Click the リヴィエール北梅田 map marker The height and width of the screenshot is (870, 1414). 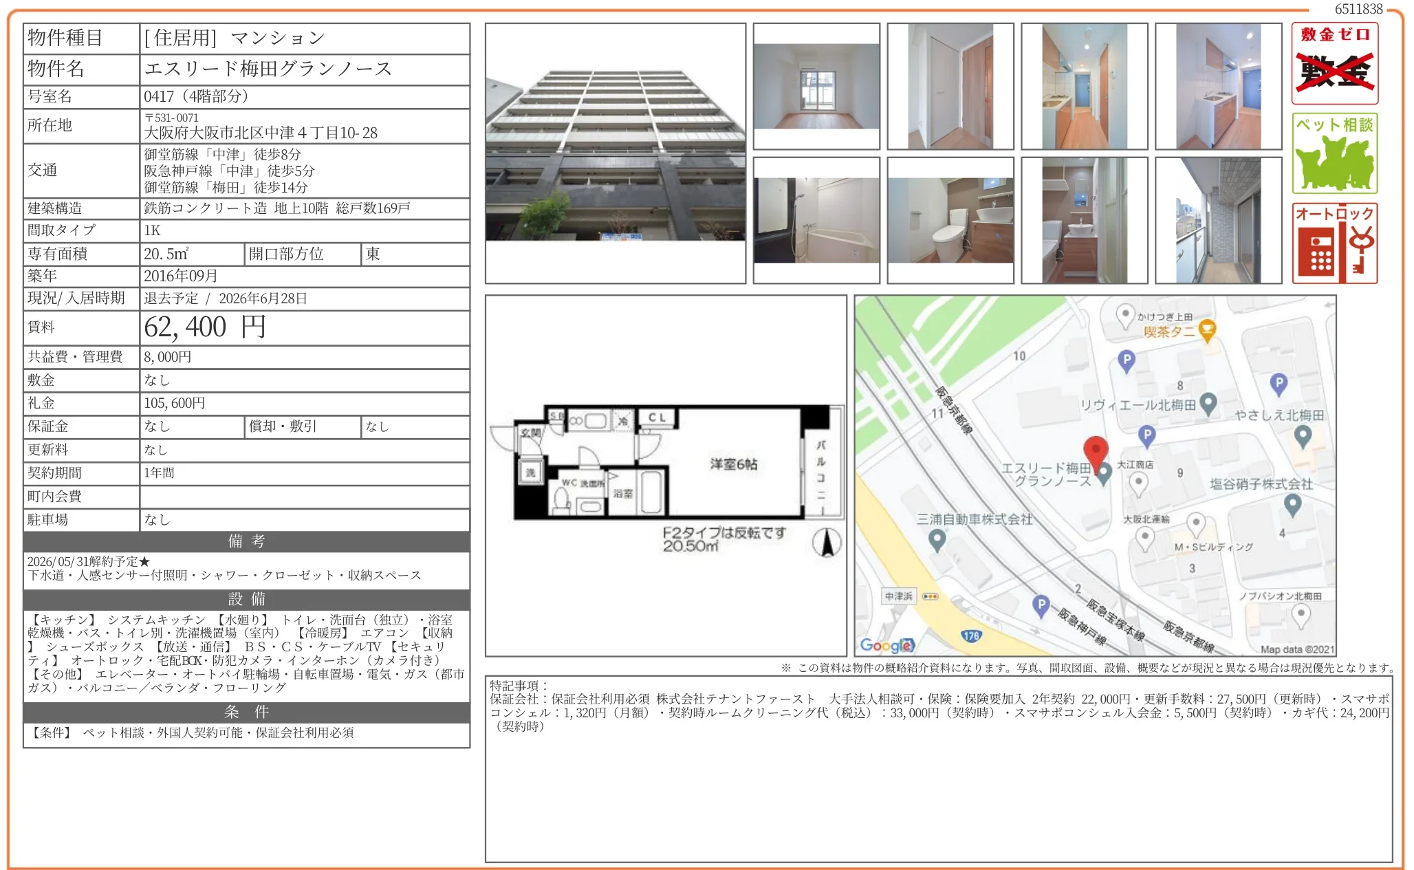tap(1208, 404)
